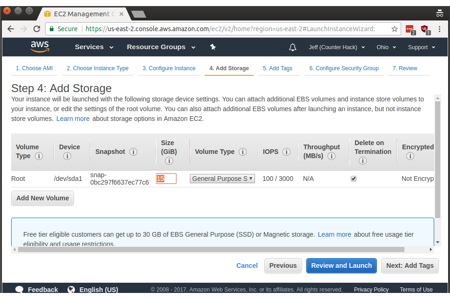Screen dimensions: 450x299
Task: Reload the EC2 console page
Action: [x=37, y=29]
